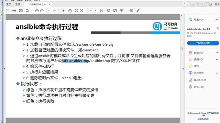
Task: Click scroll-up arrow of document scrollbar
Action: 181,16
